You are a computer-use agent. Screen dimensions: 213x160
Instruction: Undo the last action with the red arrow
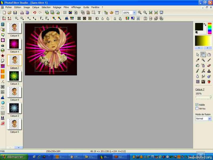point(35,13)
